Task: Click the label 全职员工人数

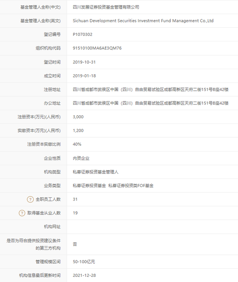Action: click(48, 199)
